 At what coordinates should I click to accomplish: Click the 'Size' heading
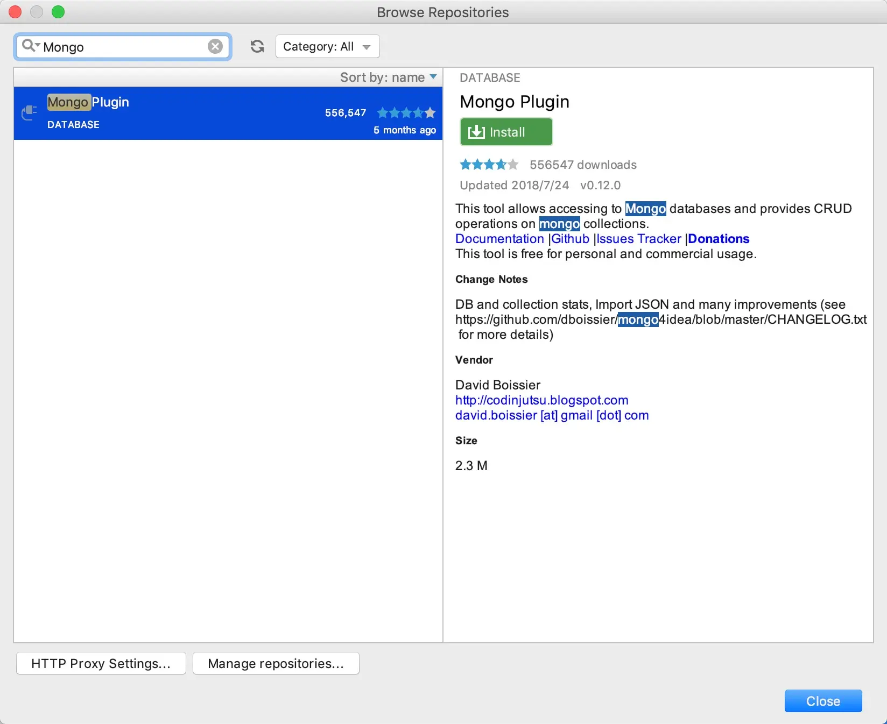[x=466, y=441]
